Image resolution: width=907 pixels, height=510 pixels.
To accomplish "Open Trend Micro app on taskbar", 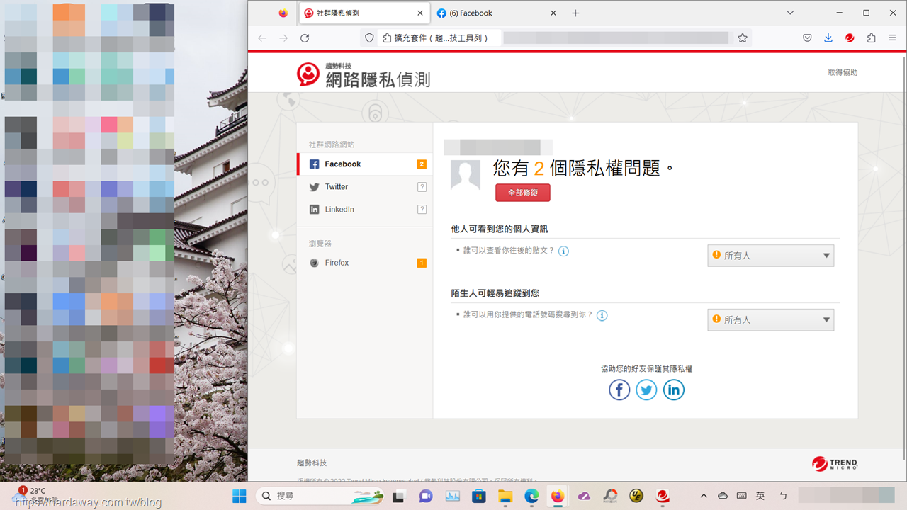I will [663, 496].
